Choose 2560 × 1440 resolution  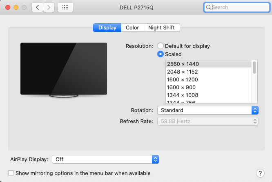tap(209, 64)
